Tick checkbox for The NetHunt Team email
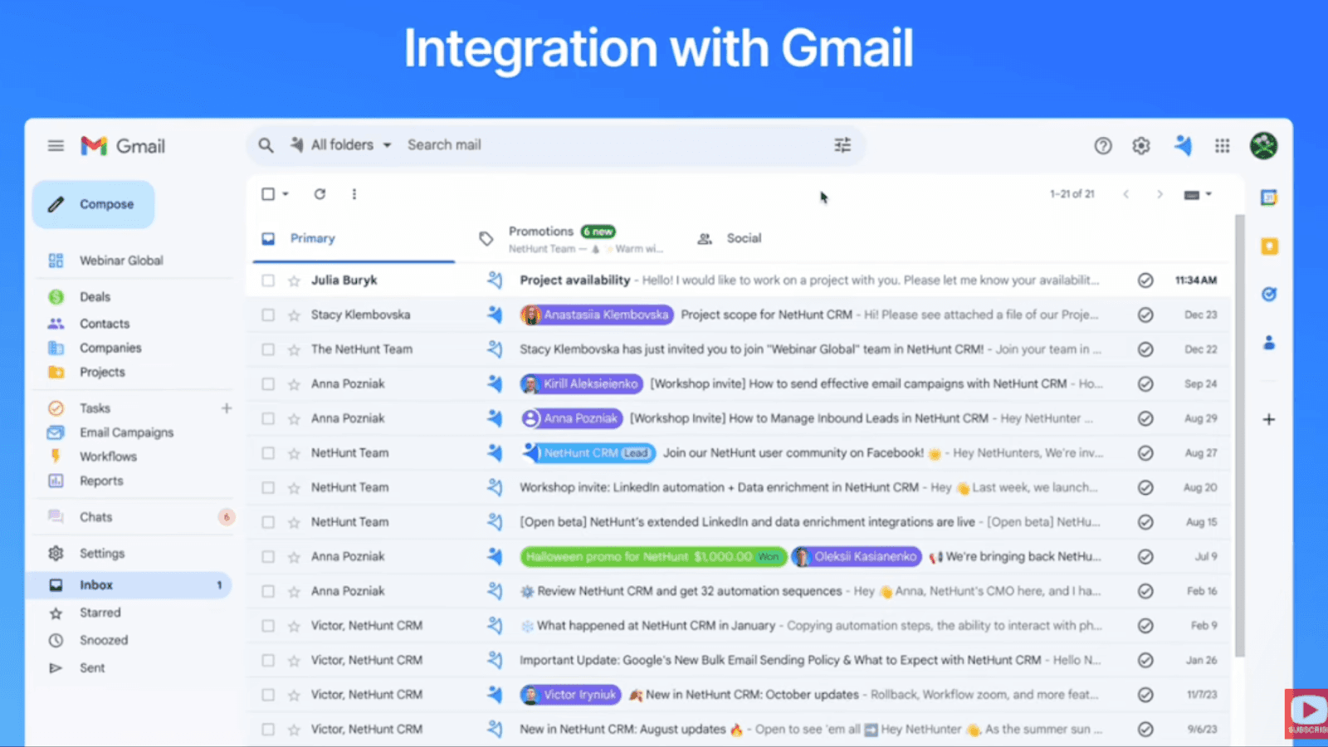The width and height of the screenshot is (1328, 747). 268,349
